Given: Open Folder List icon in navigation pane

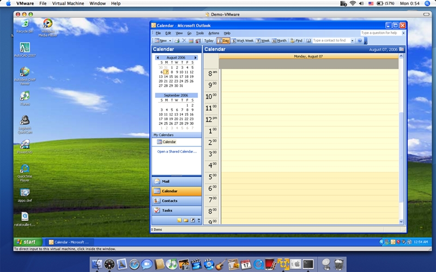Looking at the screenshot, I should coord(186,220).
